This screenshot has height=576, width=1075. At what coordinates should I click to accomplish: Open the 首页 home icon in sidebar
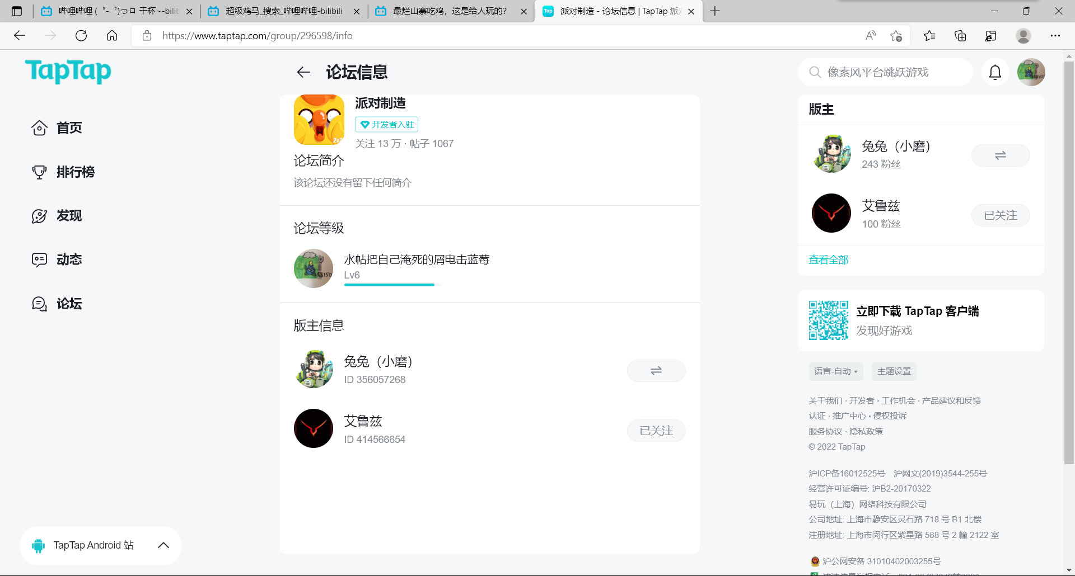click(39, 128)
